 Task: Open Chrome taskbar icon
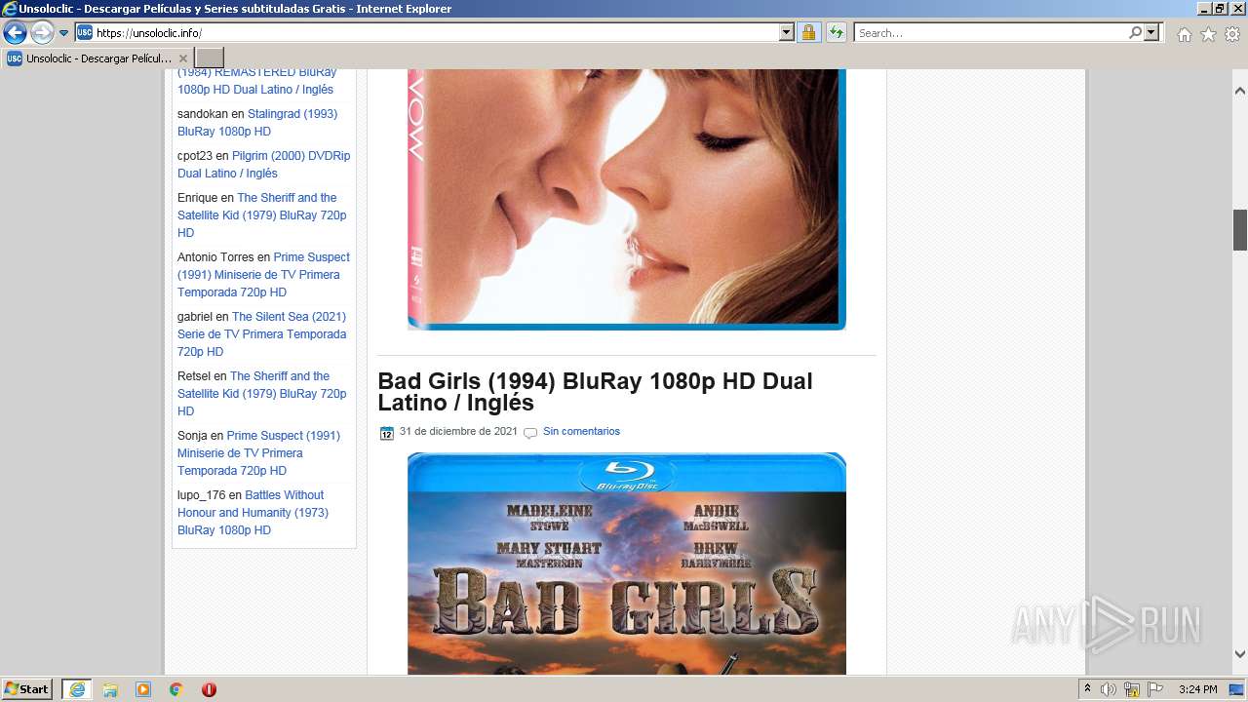176,689
